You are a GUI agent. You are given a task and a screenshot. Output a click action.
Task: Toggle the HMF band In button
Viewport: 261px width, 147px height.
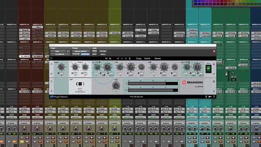(x=153, y=73)
